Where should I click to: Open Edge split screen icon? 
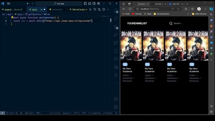(x=192, y=9)
